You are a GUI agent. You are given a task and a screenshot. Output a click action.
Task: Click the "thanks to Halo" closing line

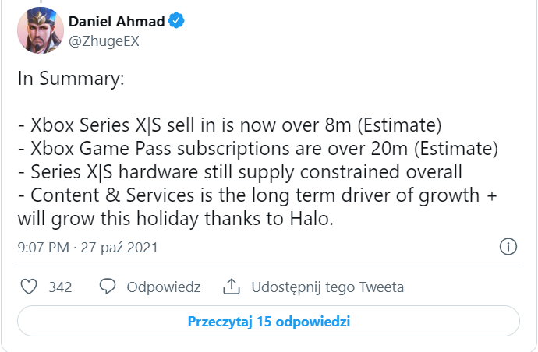pyautogui.click(x=175, y=220)
